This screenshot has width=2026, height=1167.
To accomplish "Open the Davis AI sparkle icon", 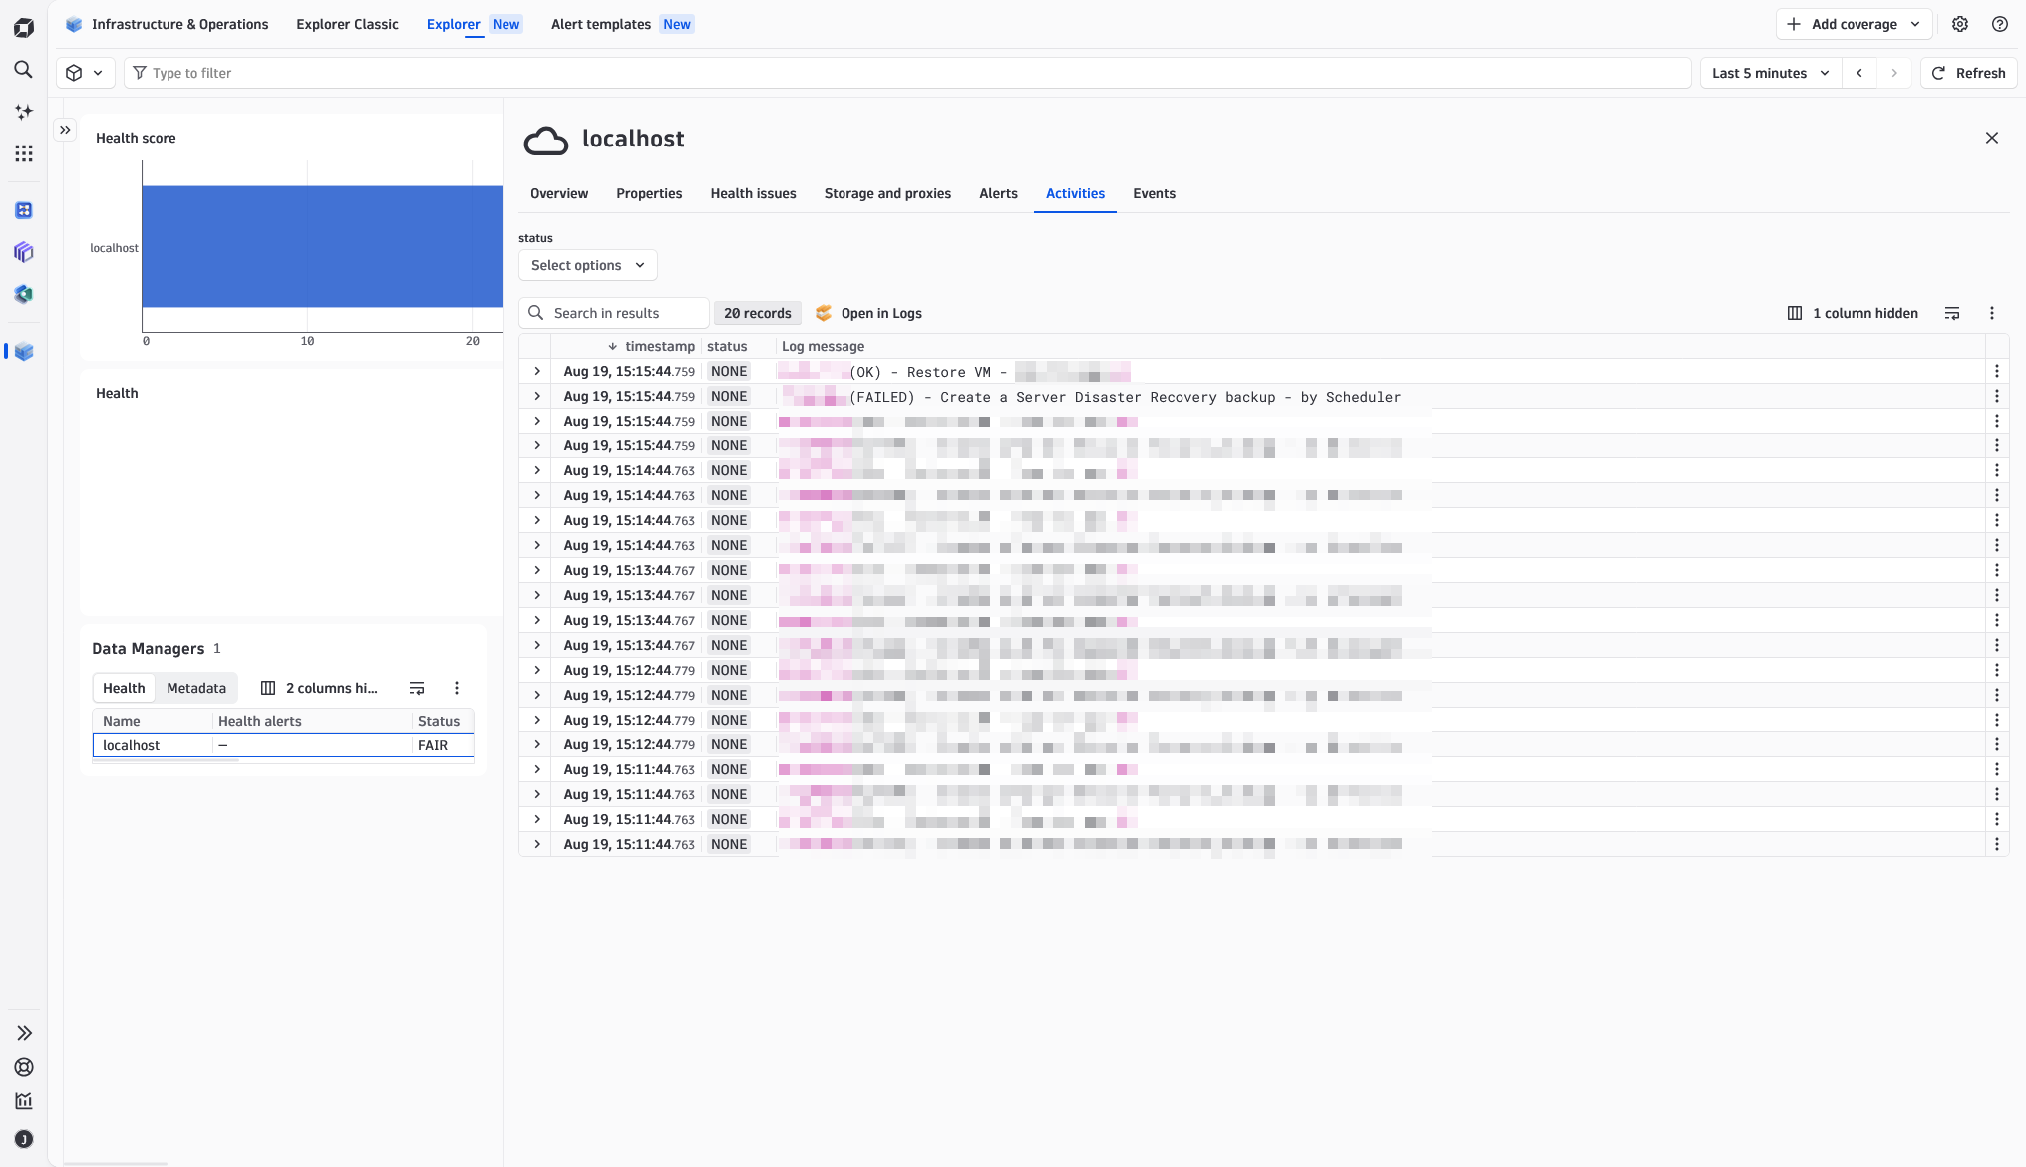I will pos(24,112).
